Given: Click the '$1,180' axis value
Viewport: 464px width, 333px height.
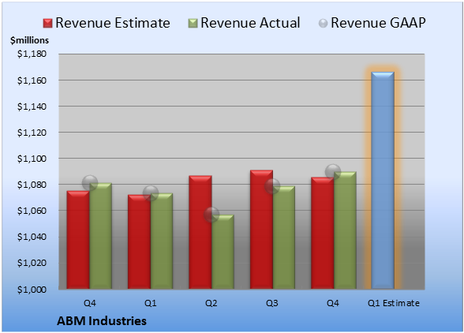Looking at the screenshot, I should (x=32, y=54).
